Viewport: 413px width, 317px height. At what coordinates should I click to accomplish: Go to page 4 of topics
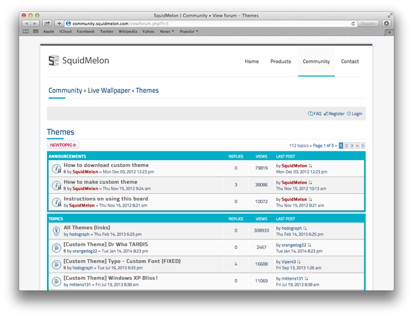(x=357, y=146)
